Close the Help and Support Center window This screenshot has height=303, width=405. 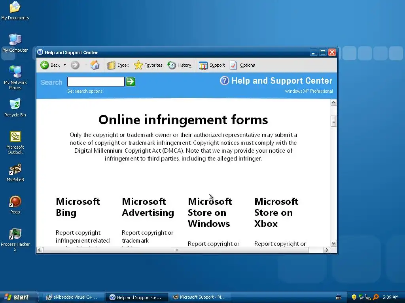[332, 52]
